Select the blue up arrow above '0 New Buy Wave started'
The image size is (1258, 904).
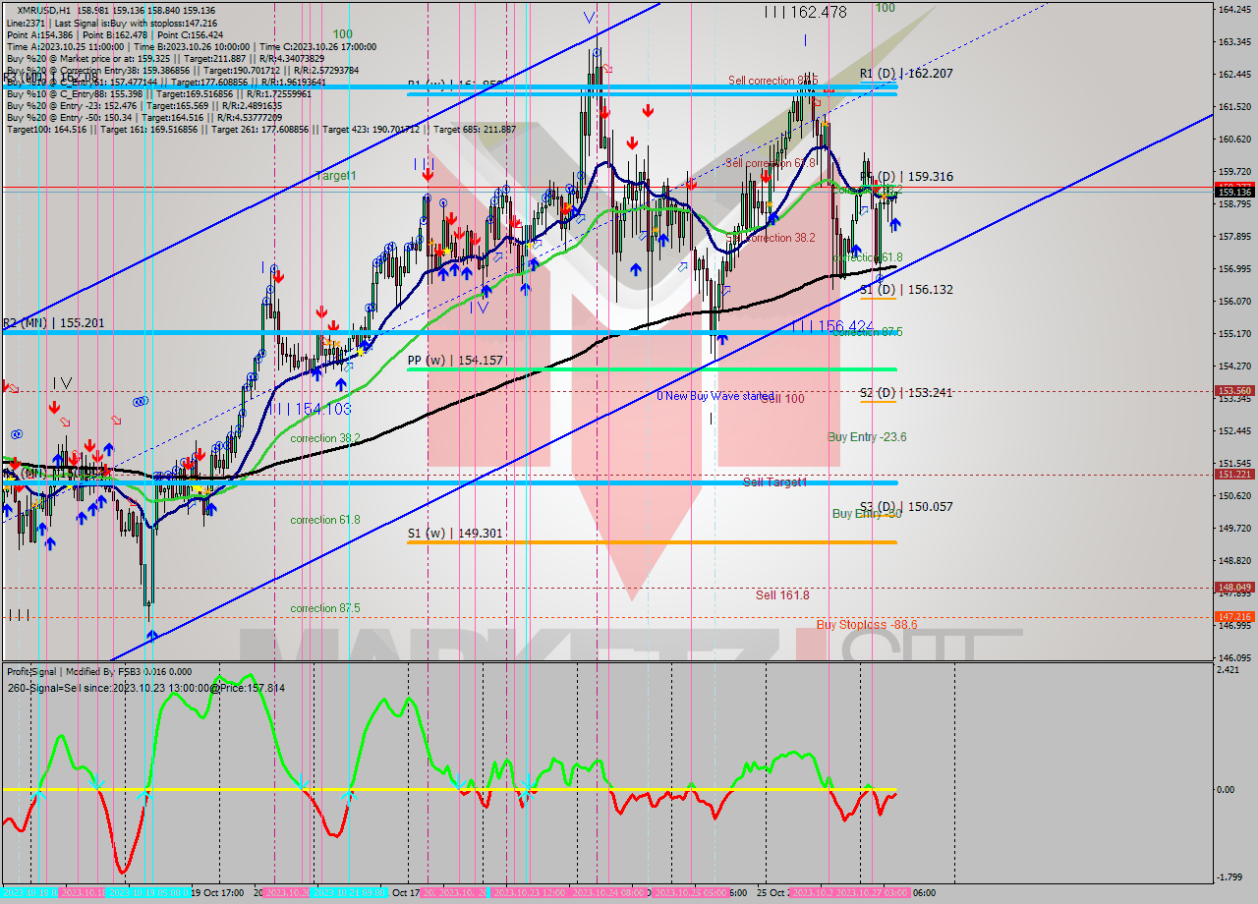pyautogui.click(x=722, y=339)
